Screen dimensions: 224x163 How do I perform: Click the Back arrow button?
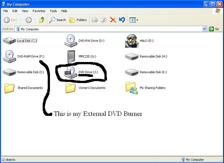pos(11,20)
